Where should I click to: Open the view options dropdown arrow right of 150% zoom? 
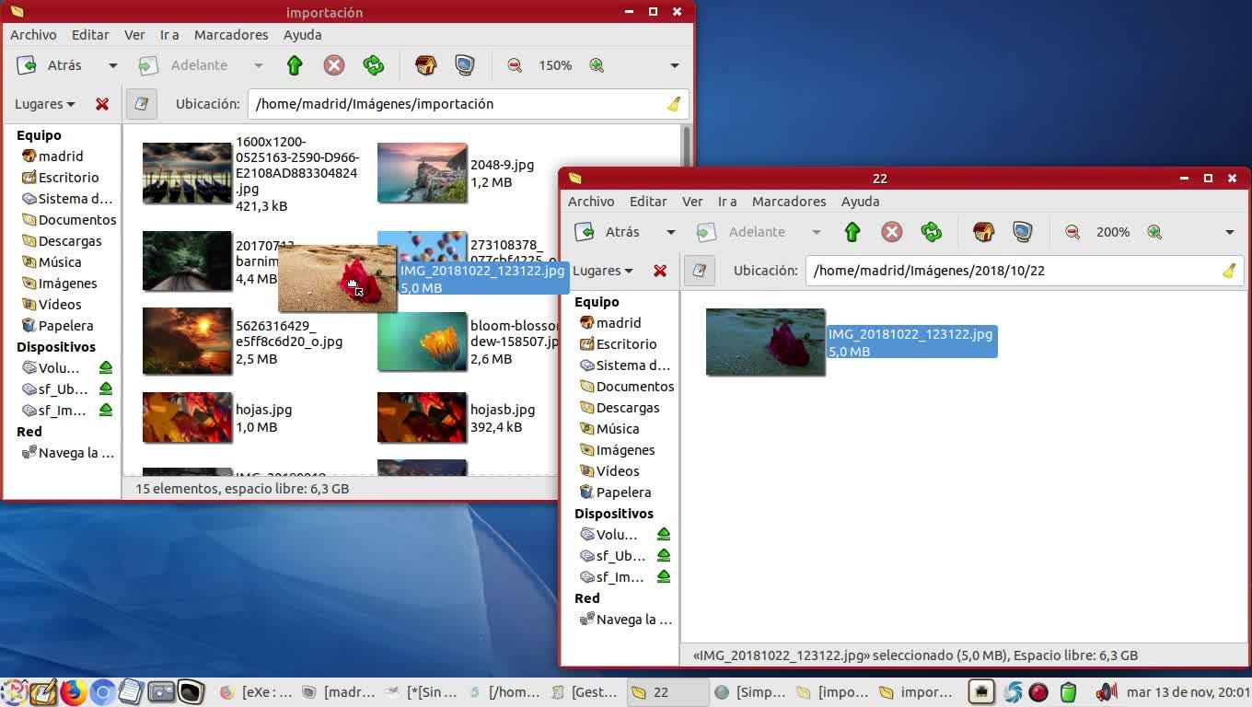click(674, 65)
